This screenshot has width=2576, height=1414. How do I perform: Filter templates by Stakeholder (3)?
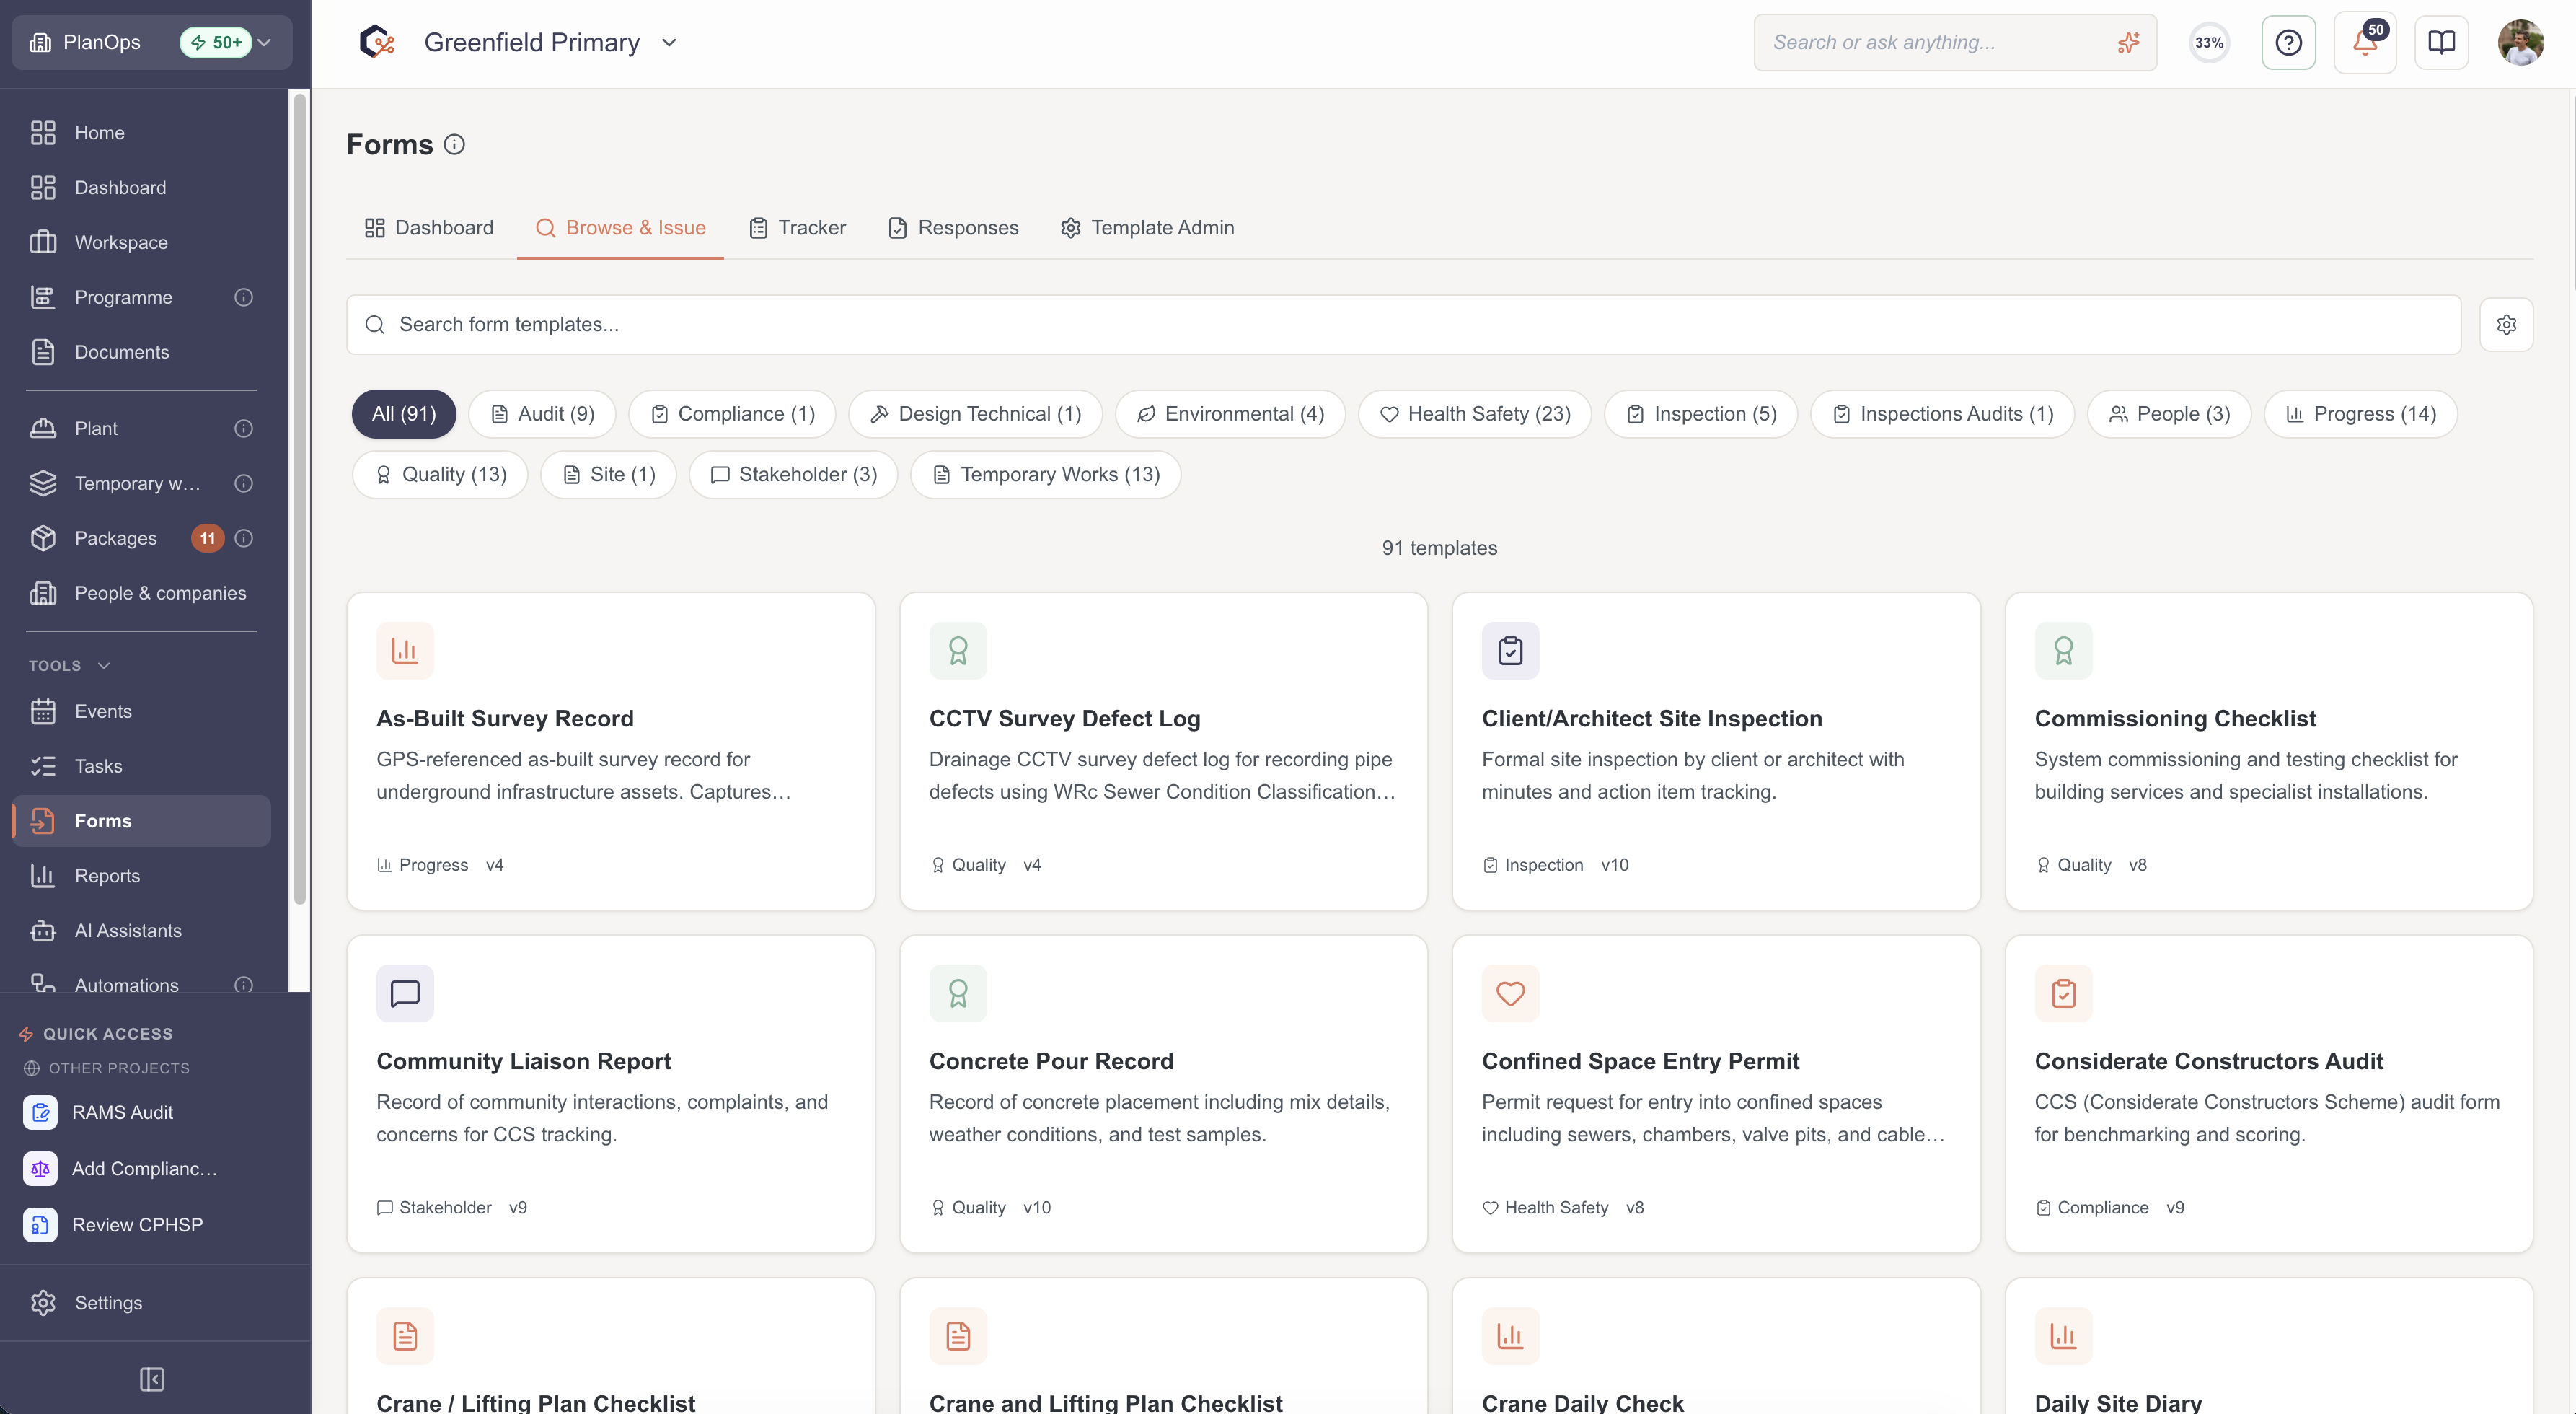tap(793, 474)
